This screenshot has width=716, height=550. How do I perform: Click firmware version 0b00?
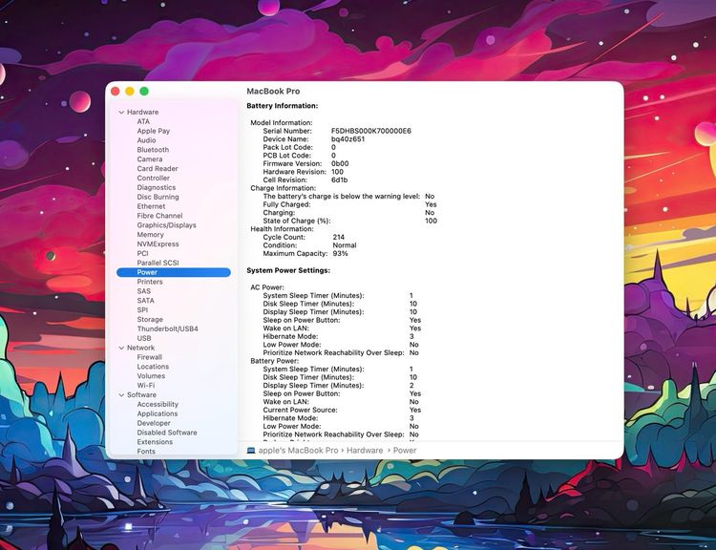tap(340, 163)
